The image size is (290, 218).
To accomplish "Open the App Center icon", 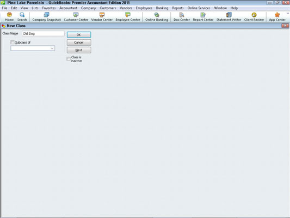I will click(277, 15).
